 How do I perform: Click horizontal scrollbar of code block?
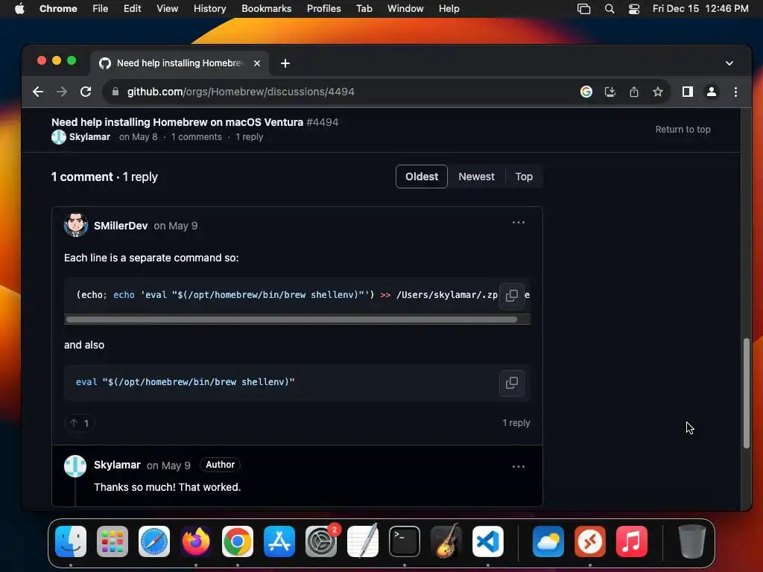(291, 320)
